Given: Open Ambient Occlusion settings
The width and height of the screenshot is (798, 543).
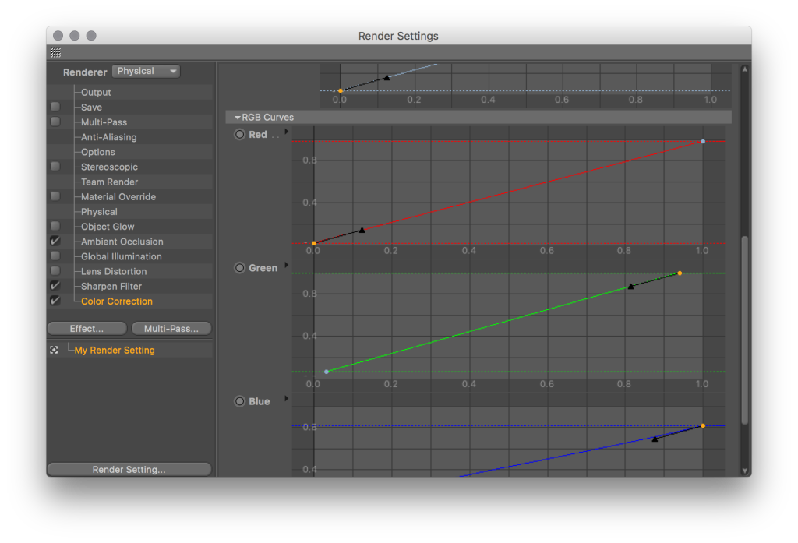Looking at the screenshot, I should 122,242.
